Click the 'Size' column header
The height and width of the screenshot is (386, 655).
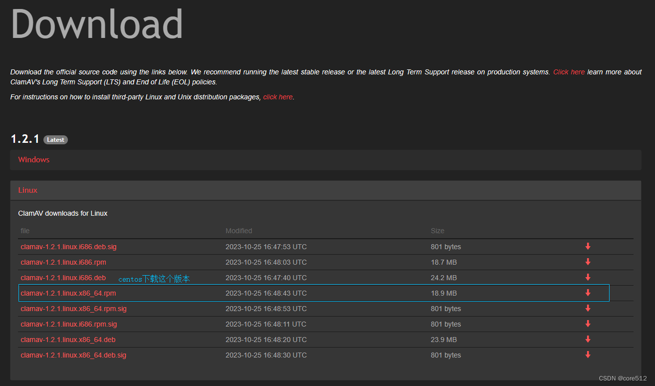[x=437, y=231]
